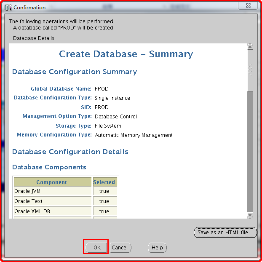This screenshot has height=262, width=262.
Task: Click the Component column header
Action: 53,182
